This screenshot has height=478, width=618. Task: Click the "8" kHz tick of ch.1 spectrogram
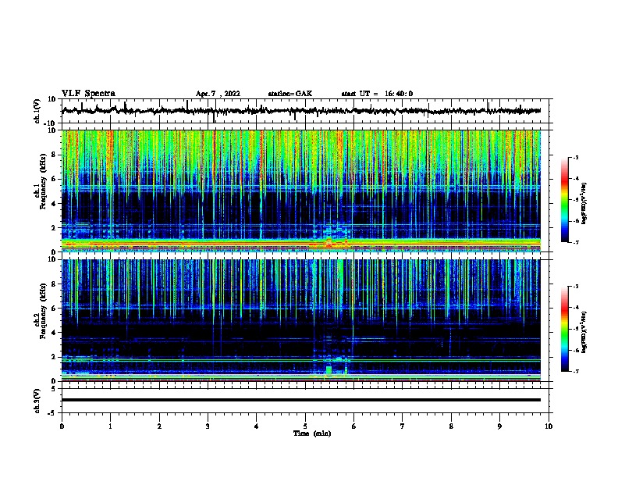pos(55,155)
